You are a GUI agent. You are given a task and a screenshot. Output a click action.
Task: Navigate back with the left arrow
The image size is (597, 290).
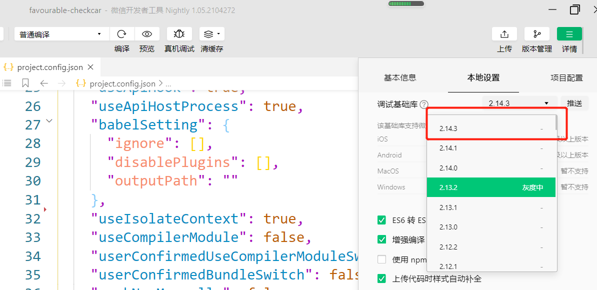(x=44, y=83)
